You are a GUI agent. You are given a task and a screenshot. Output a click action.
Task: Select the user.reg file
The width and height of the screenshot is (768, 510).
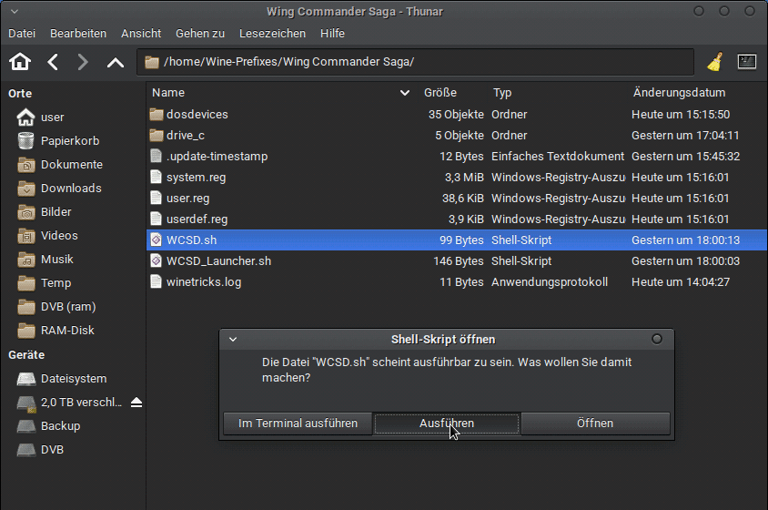179,199
